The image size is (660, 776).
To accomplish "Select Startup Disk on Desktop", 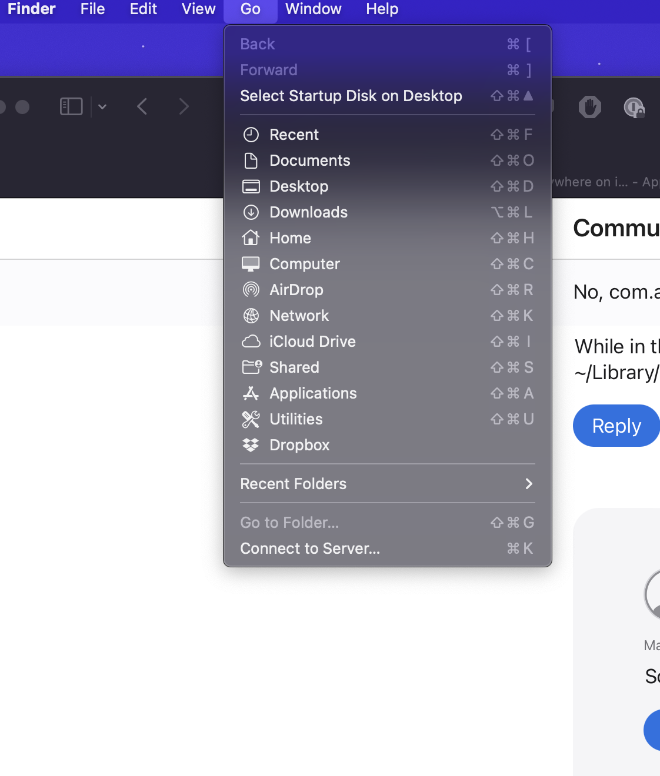I will [x=387, y=96].
